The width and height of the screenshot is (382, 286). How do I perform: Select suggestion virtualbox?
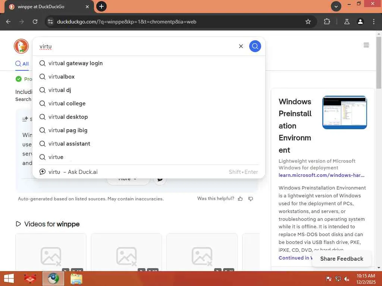tap(148, 77)
